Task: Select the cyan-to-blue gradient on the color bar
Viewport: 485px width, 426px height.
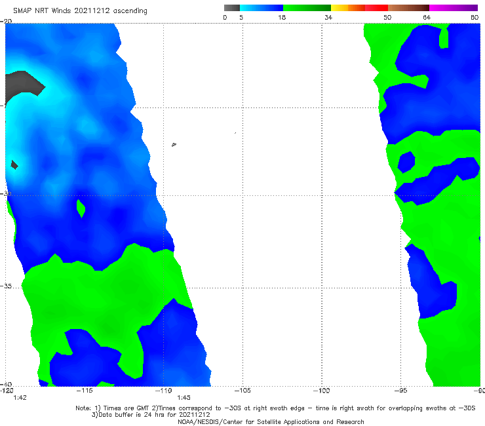Action: 262,8
